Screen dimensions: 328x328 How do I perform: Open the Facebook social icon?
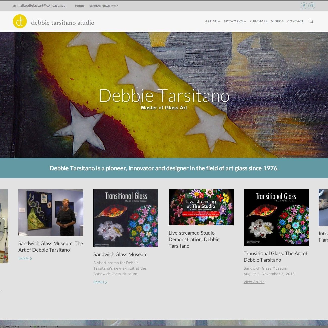coord(304,6)
